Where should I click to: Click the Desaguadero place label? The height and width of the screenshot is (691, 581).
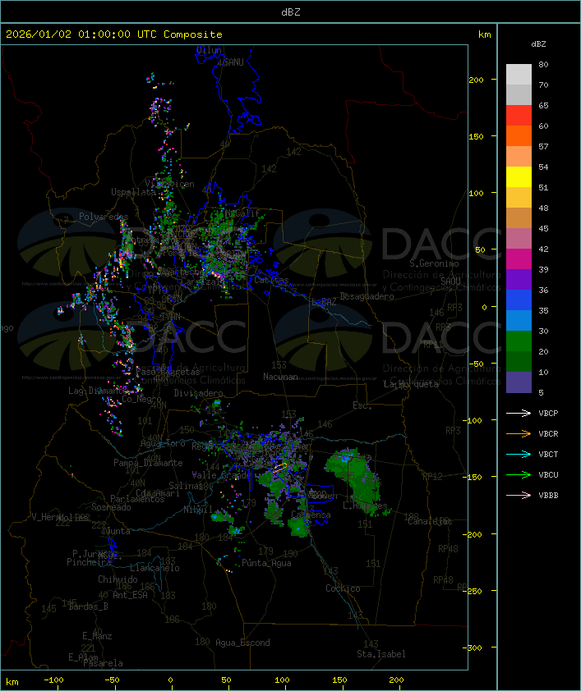pyautogui.click(x=367, y=296)
